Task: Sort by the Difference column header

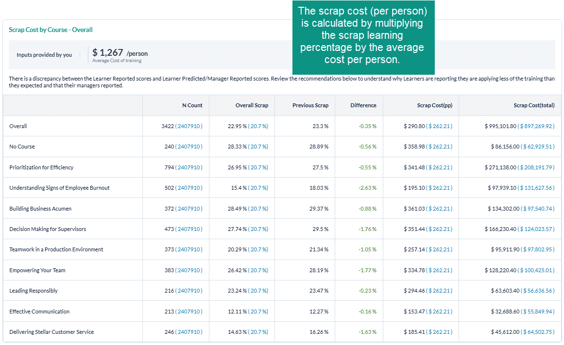Action: 363,105
